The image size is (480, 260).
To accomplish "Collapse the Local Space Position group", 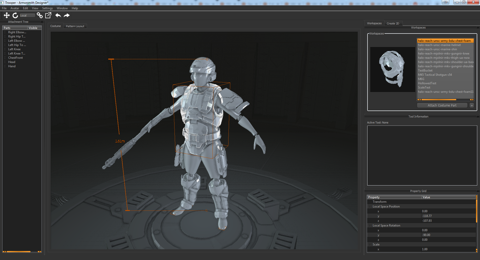I will pos(370,206).
